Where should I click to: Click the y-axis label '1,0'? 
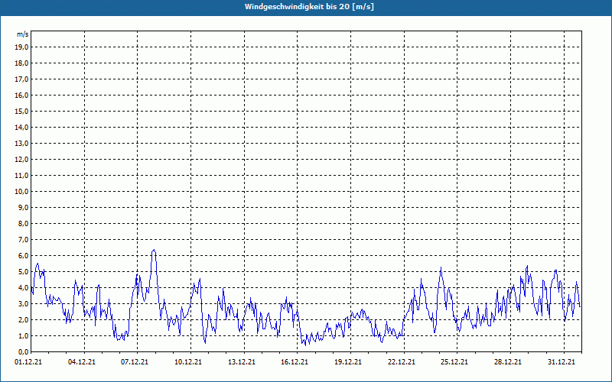tap(23, 335)
